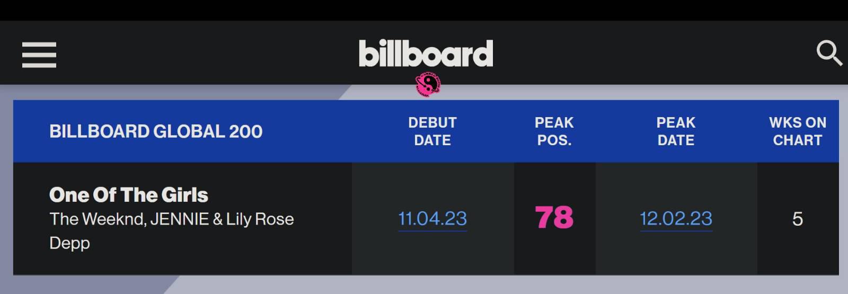This screenshot has width=848, height=294.
Task: Click the Debut Date column header
Action: coord(432,131)
